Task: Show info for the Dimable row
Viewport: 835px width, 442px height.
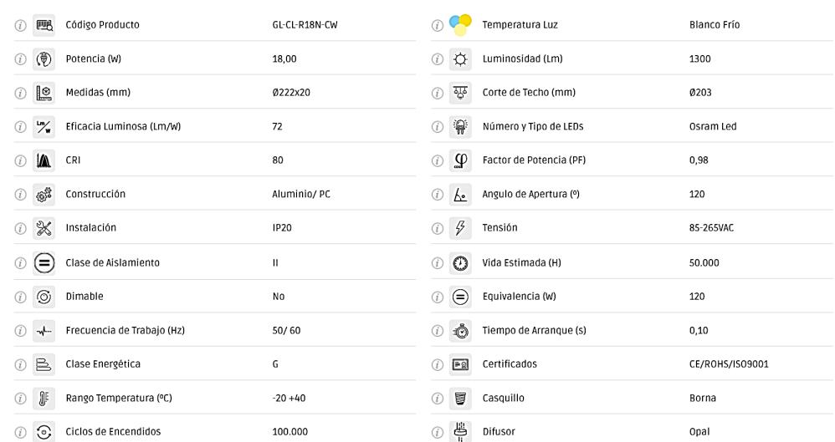Action: 18,297
